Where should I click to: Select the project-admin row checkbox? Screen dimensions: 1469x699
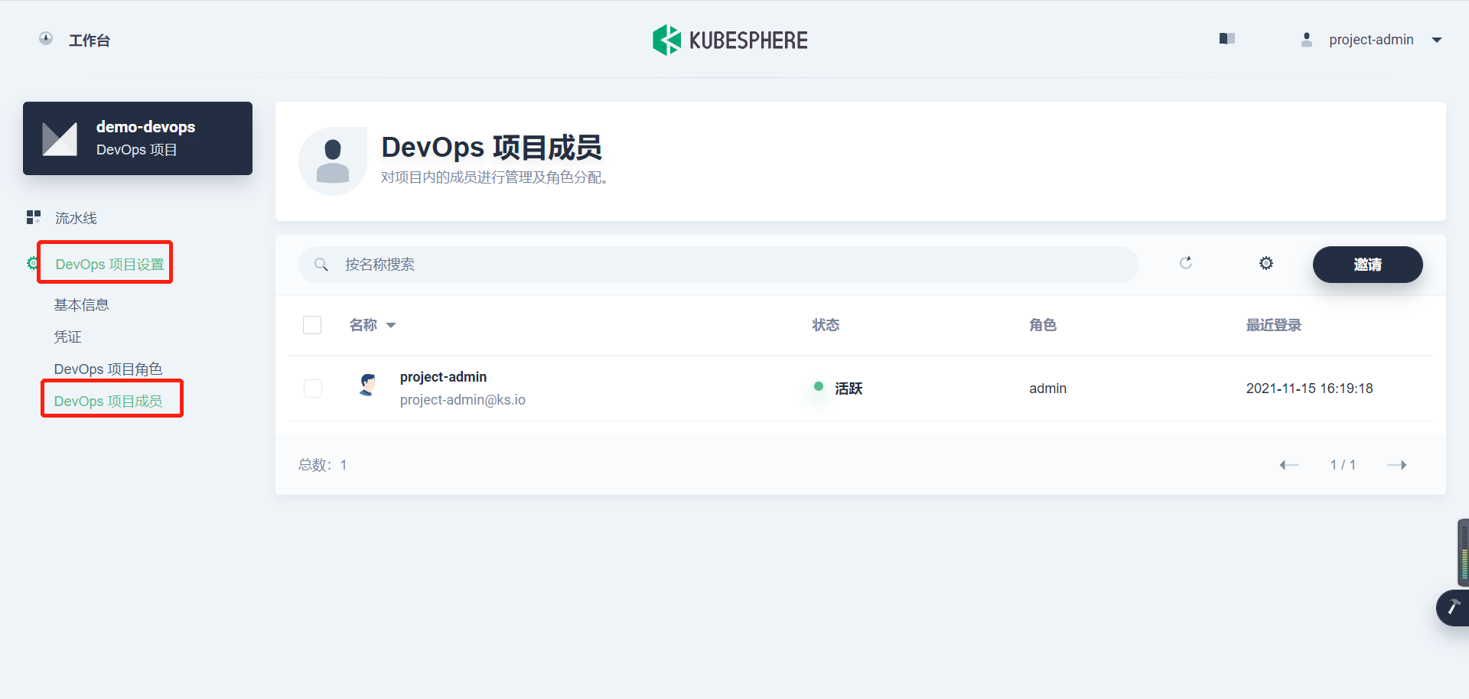click(x=313, y=389)
